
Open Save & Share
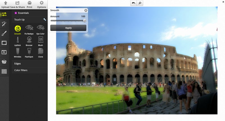click(x=17, y=5)
